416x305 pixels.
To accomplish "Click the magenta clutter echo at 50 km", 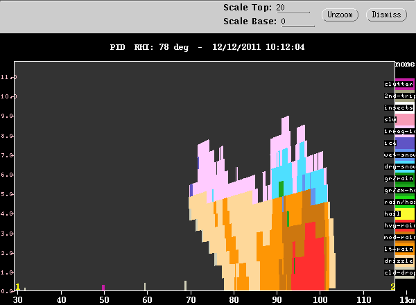I will coord(103,288).
